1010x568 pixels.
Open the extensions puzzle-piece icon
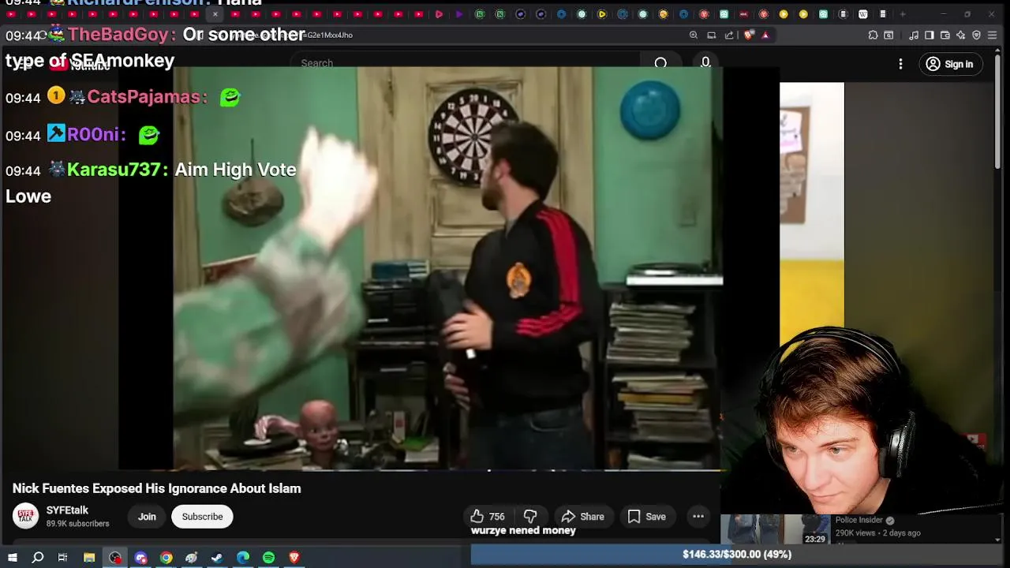873,35
